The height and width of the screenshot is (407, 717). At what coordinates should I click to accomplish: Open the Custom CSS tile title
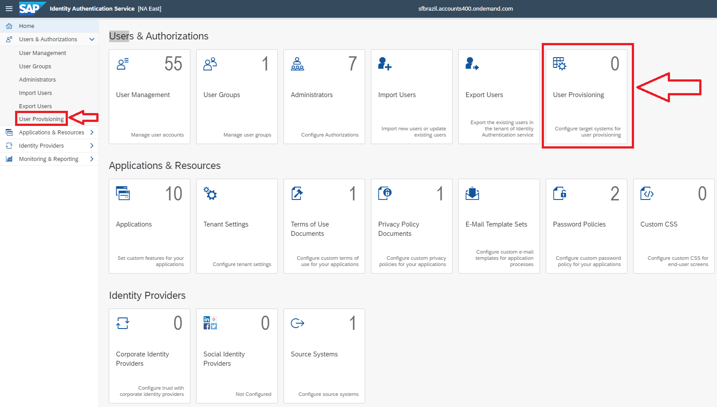658,224
